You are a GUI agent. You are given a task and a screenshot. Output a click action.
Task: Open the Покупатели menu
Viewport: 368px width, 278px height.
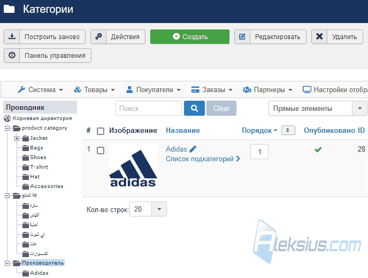pos(154,90)
